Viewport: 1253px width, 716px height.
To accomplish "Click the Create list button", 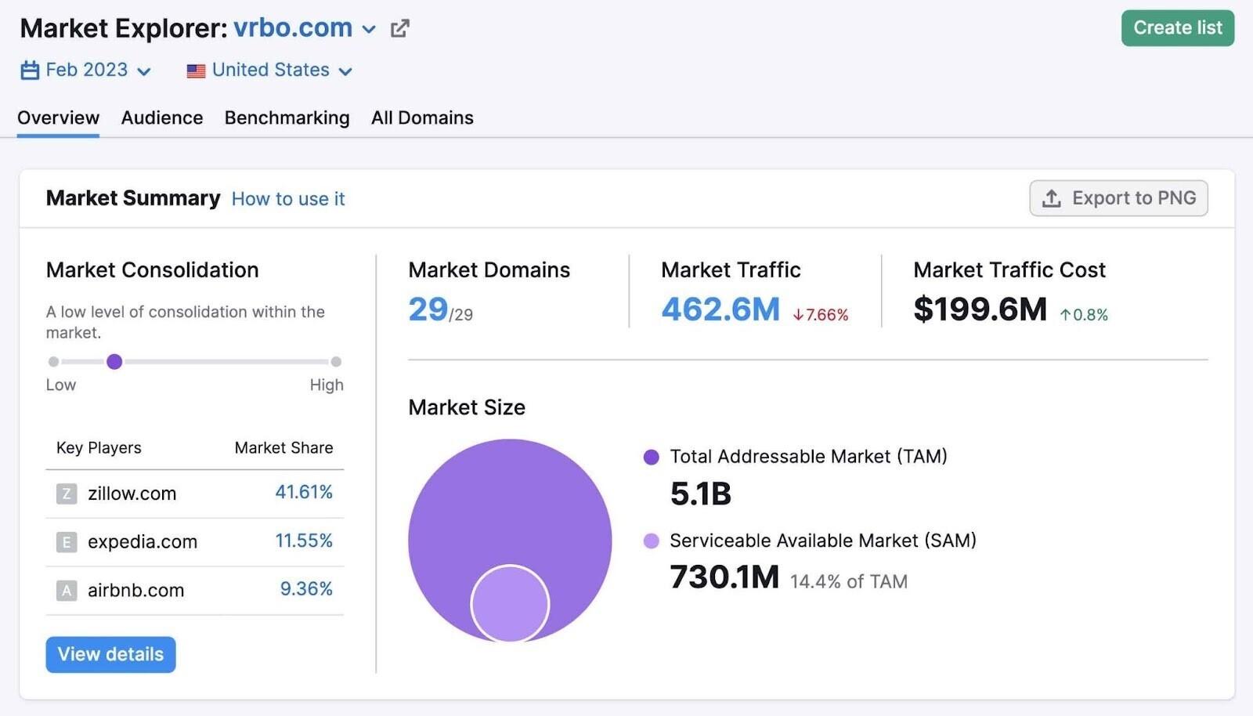I will 1178,28.
